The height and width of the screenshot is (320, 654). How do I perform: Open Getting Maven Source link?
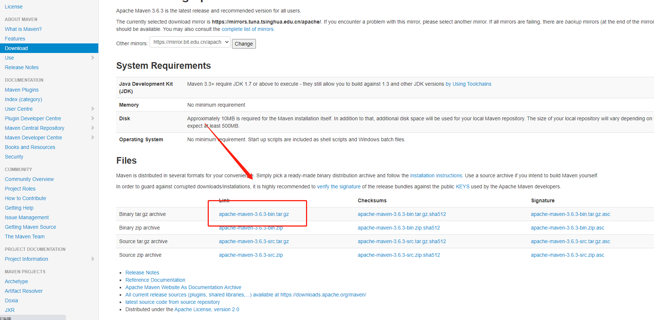point(31,227)
